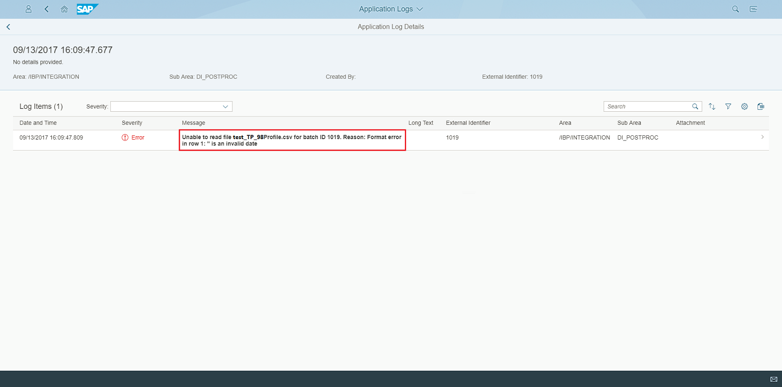
Task: Click 'External Identifier: 1019' header text
Action: point(512,77)
